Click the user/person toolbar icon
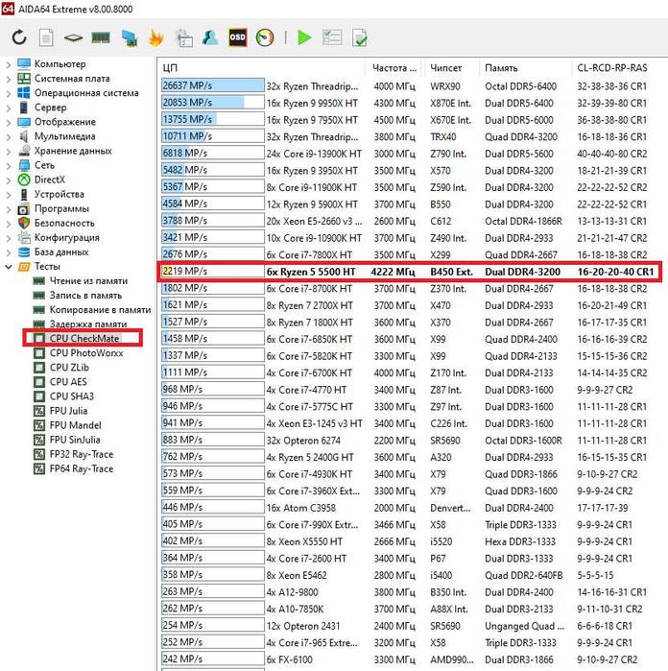668x671 pixels. (x=210, y=37)
